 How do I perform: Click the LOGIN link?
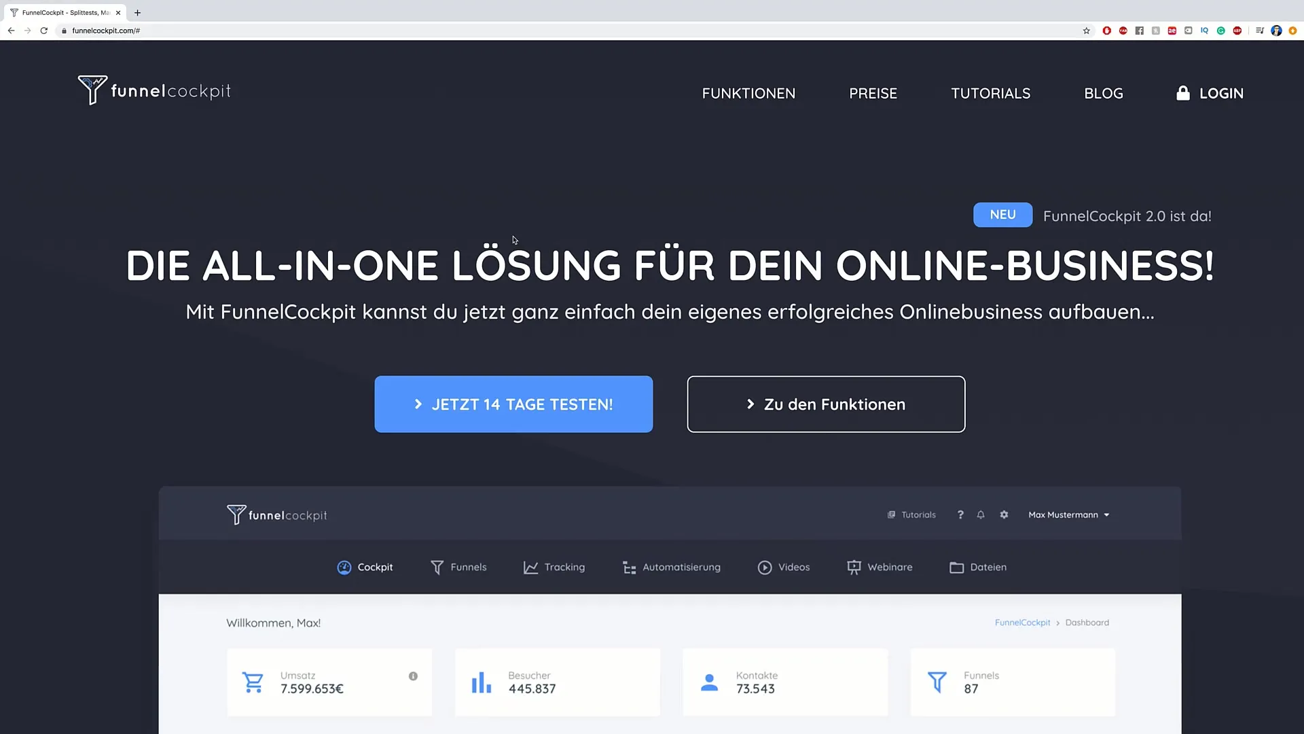tap(1210, 92)
